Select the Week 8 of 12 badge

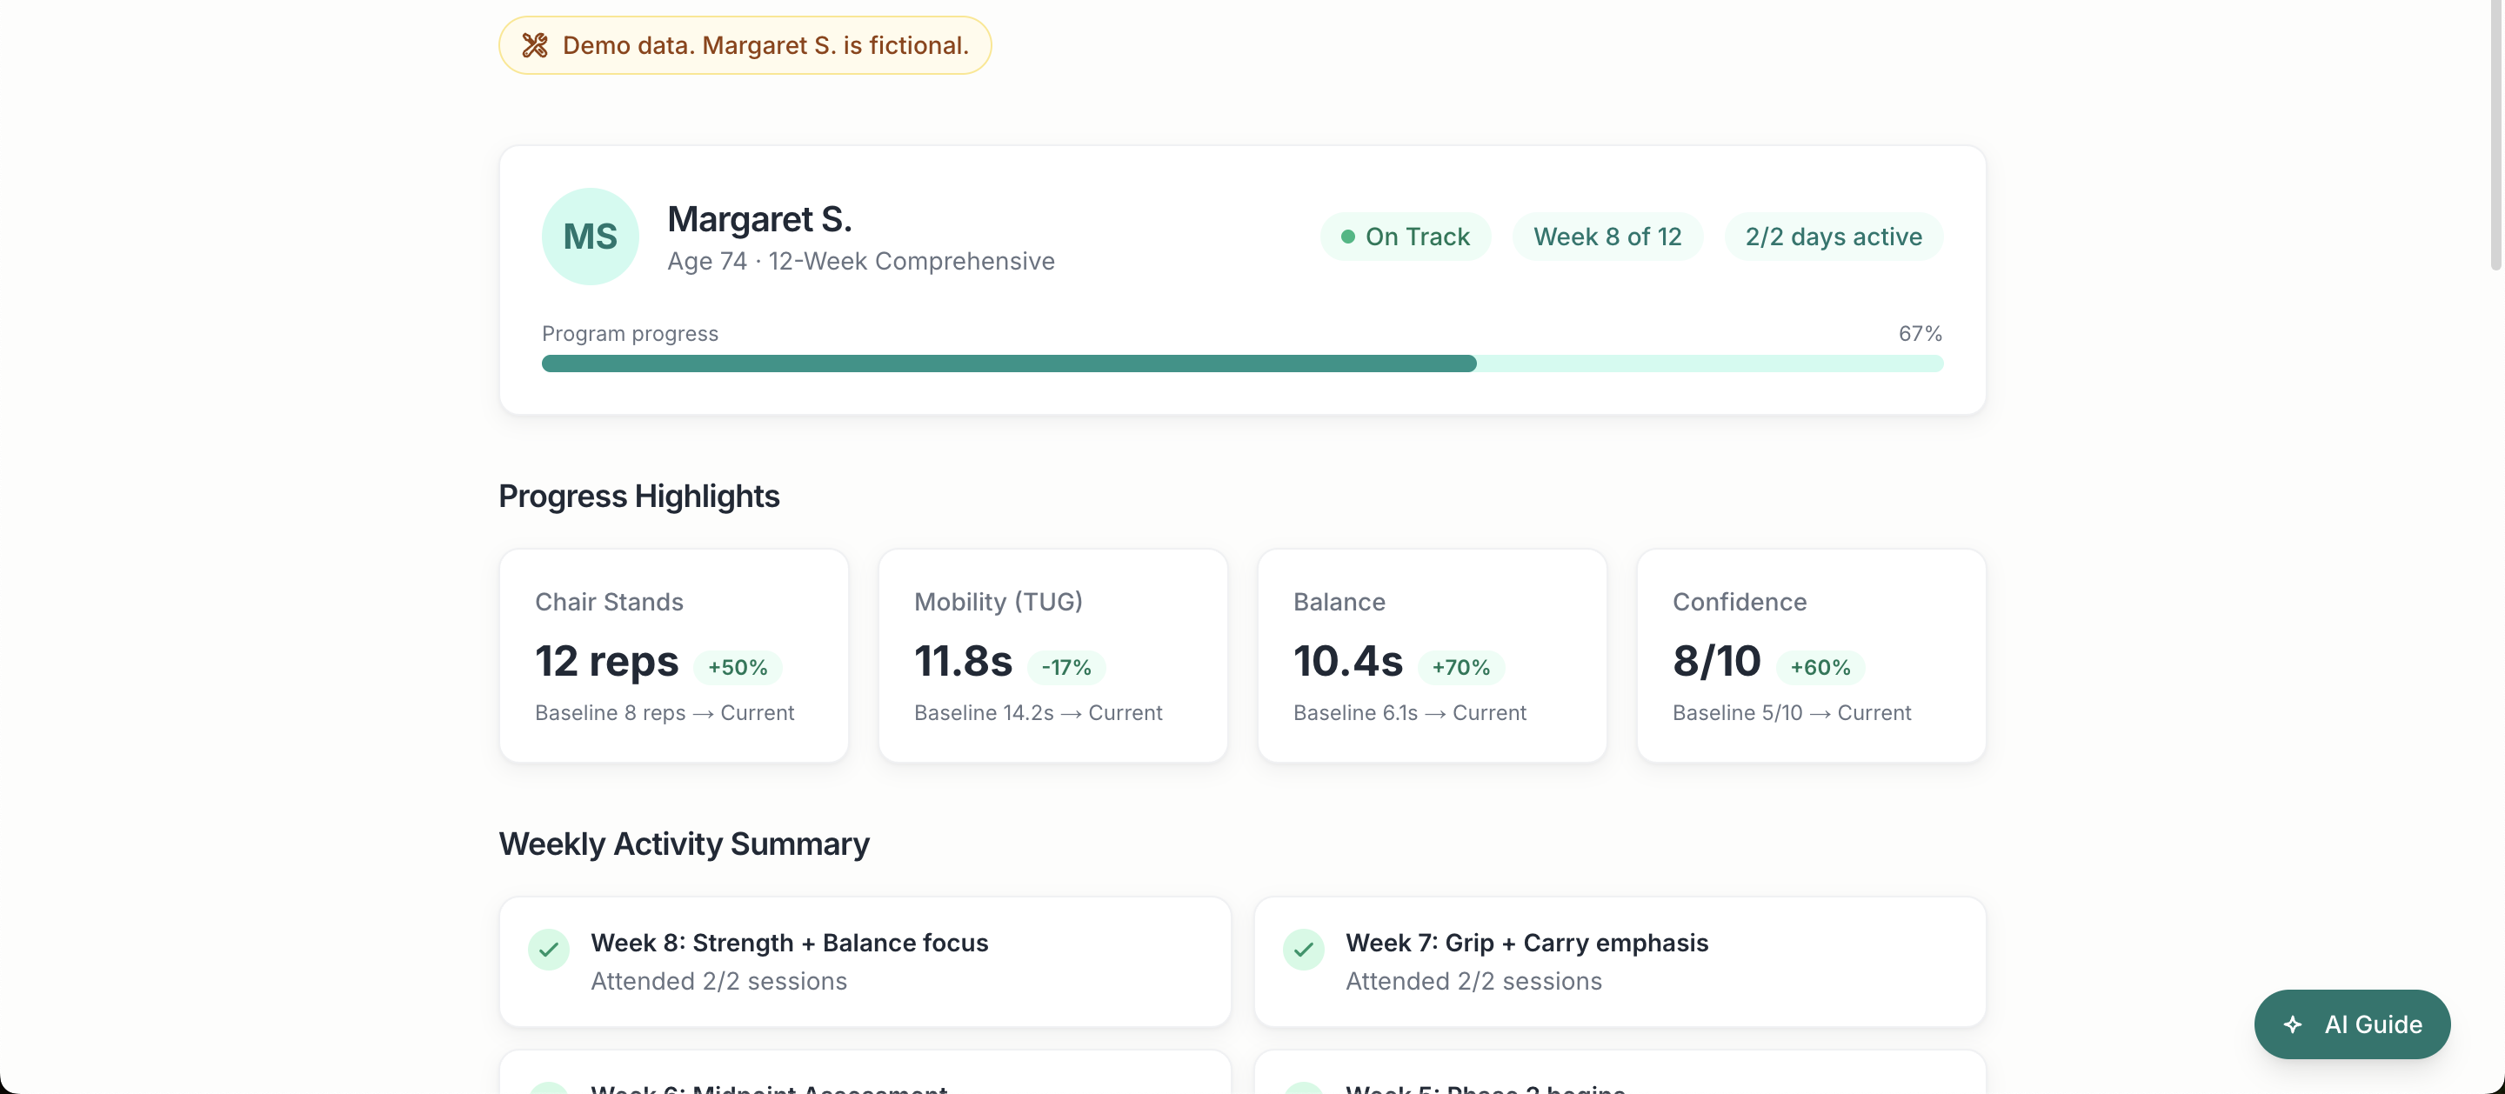pos(1607,237)
